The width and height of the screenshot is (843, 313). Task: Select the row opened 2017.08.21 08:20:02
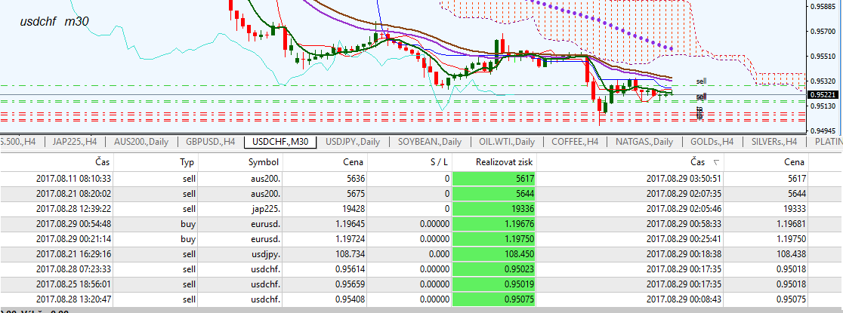pyautogui.click(x=421, y=195)
